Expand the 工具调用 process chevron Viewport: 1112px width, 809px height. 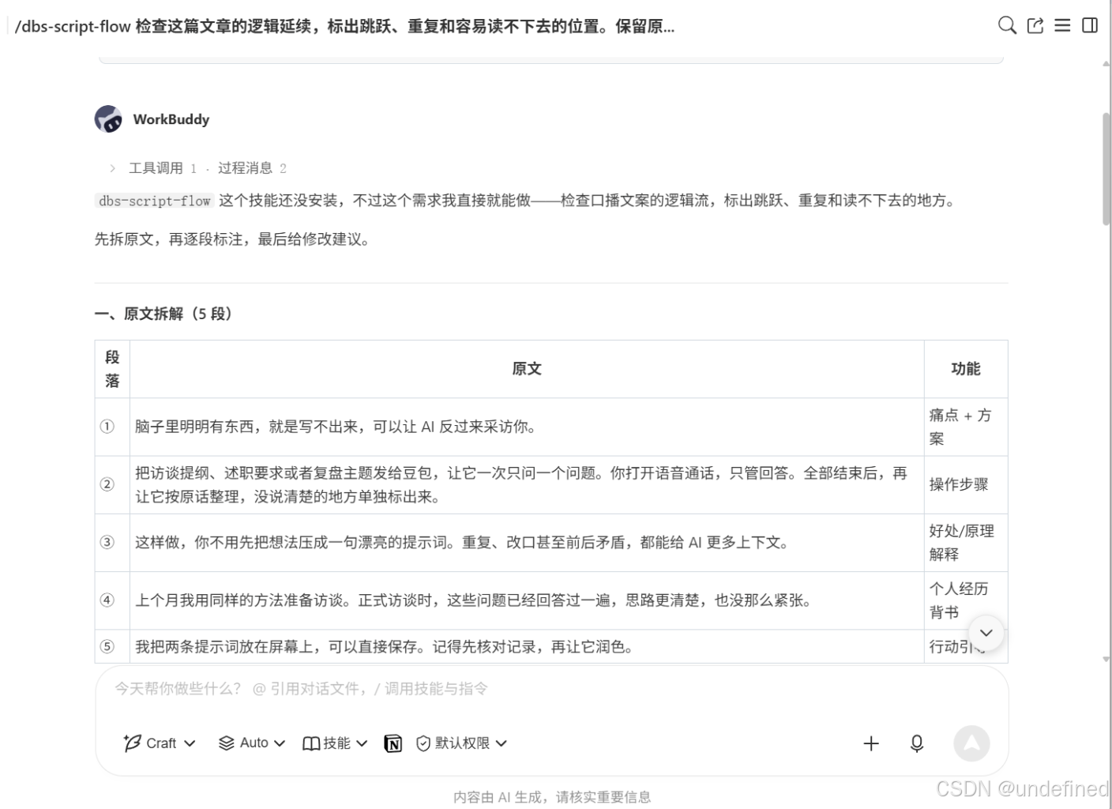coord(113,168)
